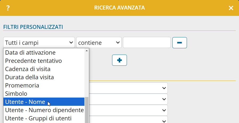Expand the second empty dropdown below the filters
This screenshot has height=123, width=239.
(128, 99)
